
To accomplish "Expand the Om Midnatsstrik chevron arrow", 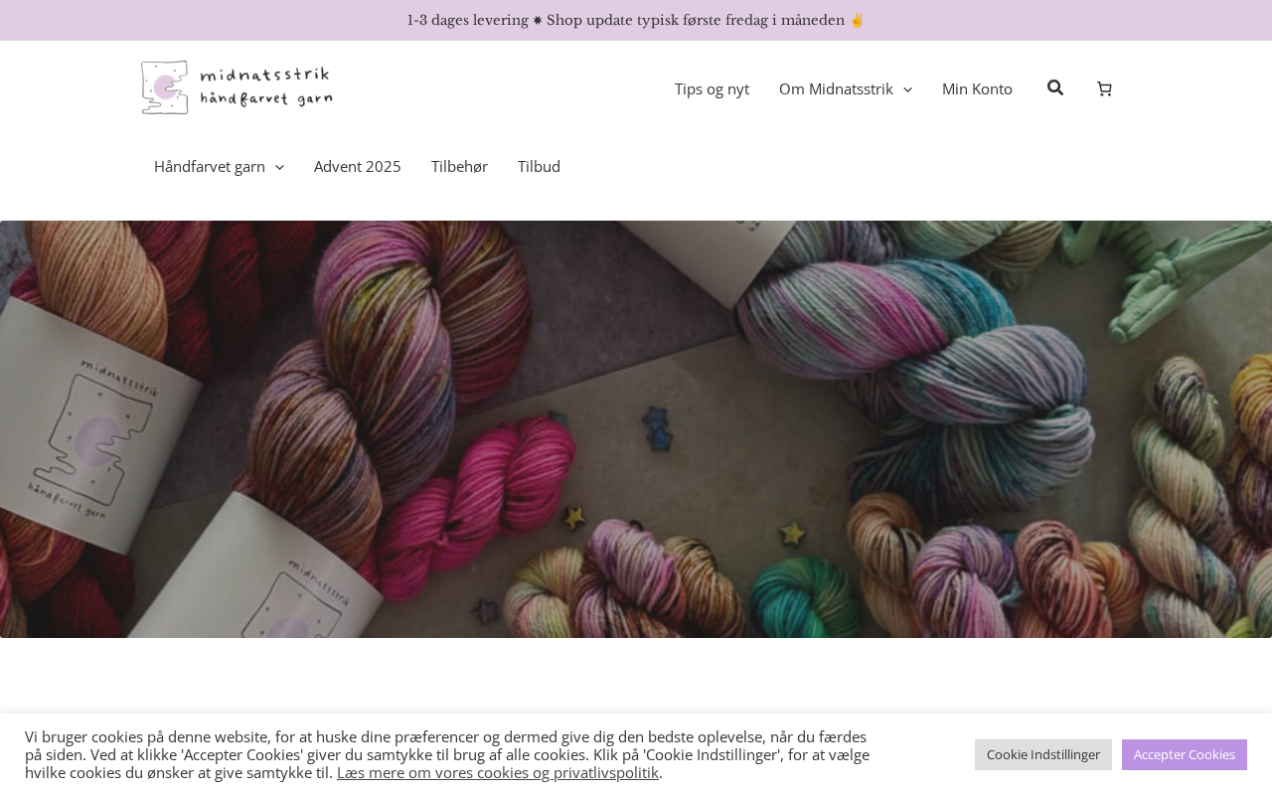I will click(x=907, y=89).
